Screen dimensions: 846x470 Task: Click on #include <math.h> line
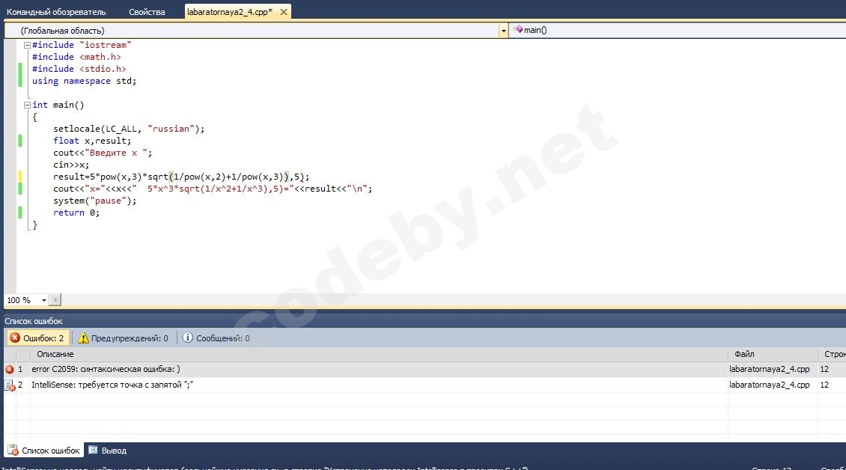pos(76,57)
